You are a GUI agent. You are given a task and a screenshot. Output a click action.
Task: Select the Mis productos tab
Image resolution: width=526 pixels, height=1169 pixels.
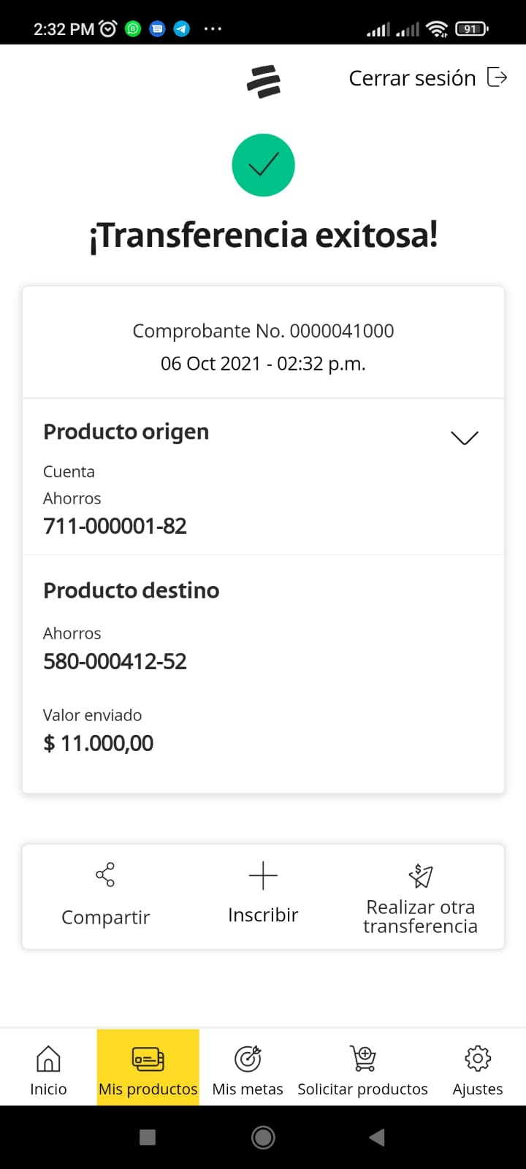(x=148, y=1068)
